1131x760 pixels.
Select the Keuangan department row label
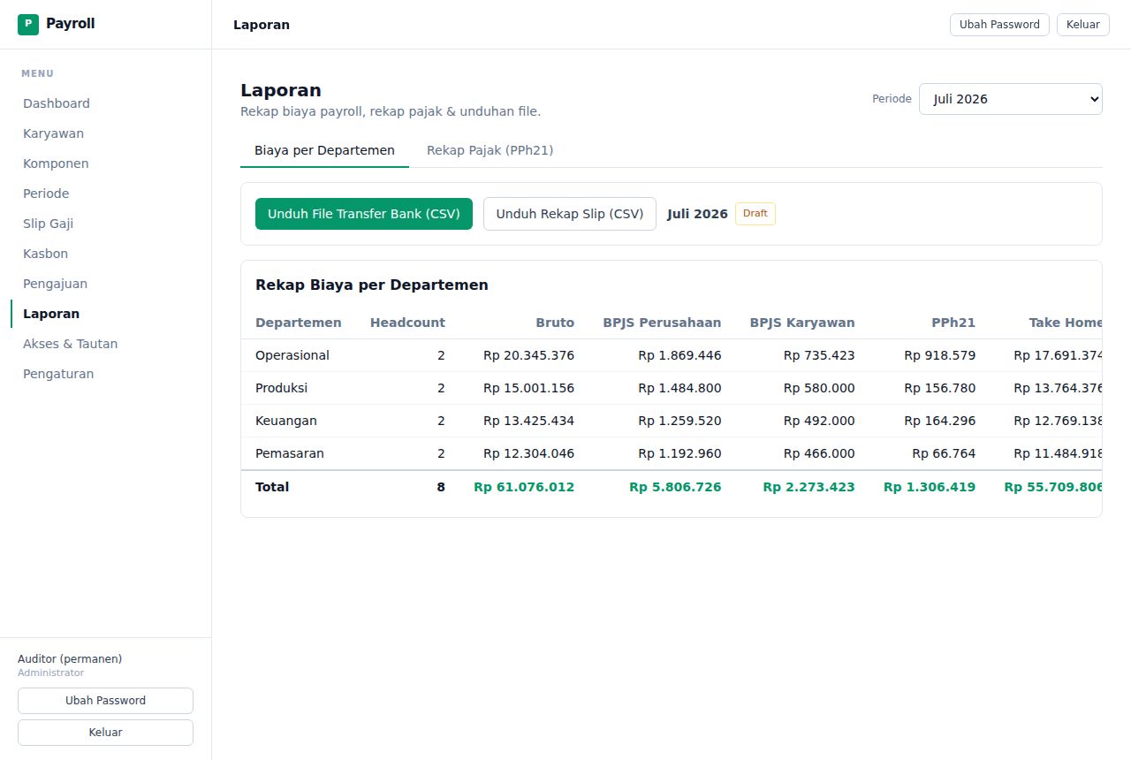[286, 421]
